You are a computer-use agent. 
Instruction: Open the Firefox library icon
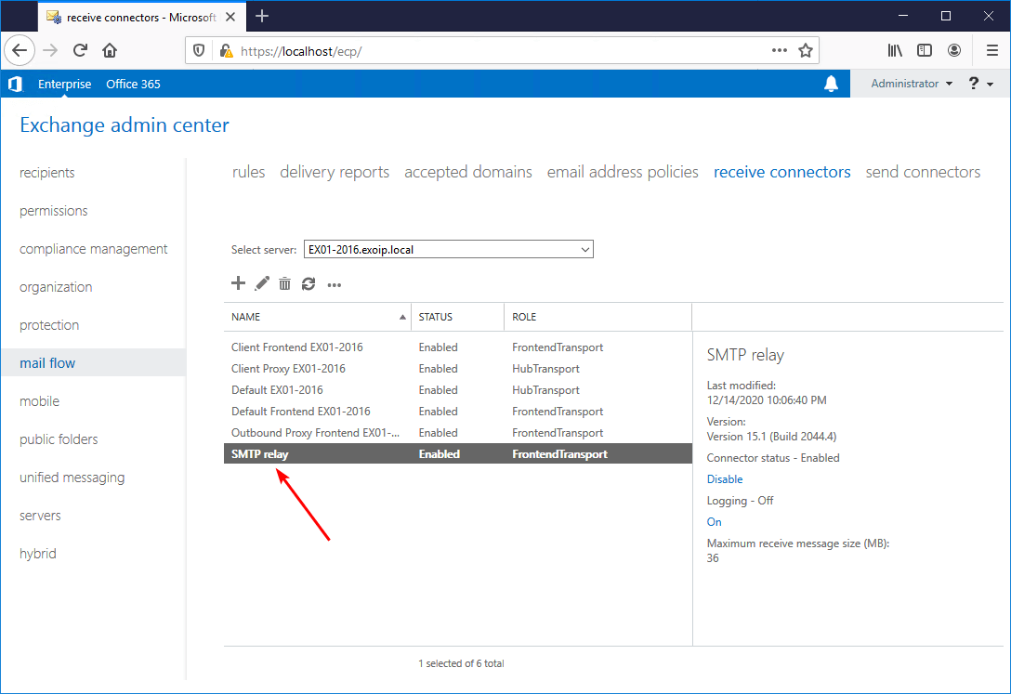pos(895,49)
